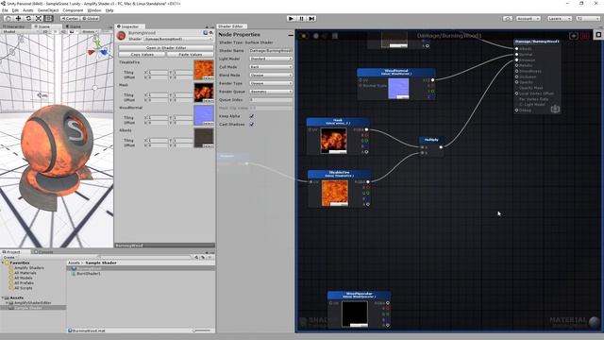
Task: Collapse Node Properties panel with minus button
Action: tap(291, 35)
